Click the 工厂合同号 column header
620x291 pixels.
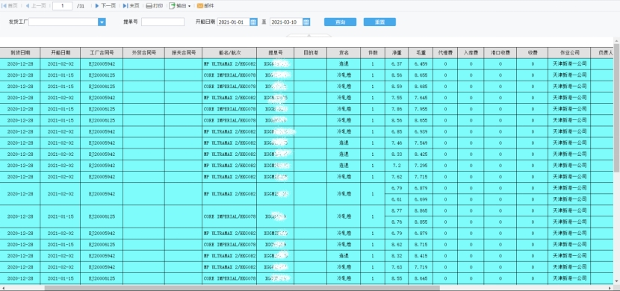tap(102, 52)
